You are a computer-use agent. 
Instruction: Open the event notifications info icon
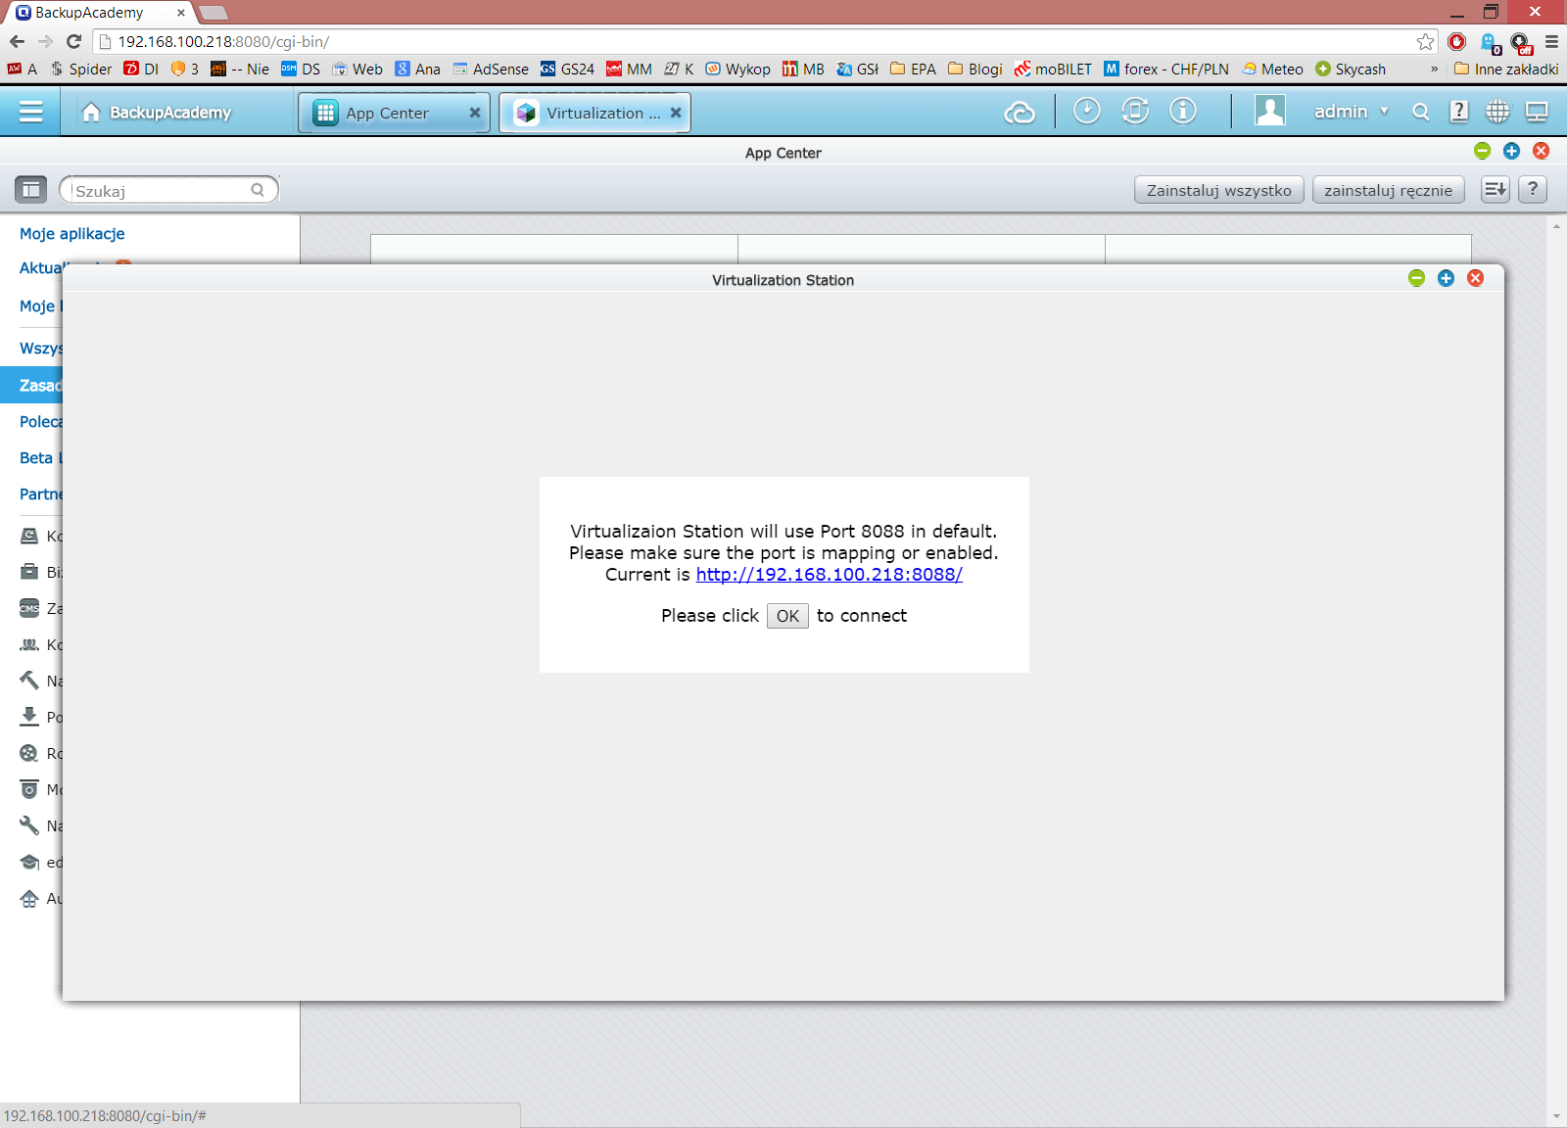tap(1183, 111)
